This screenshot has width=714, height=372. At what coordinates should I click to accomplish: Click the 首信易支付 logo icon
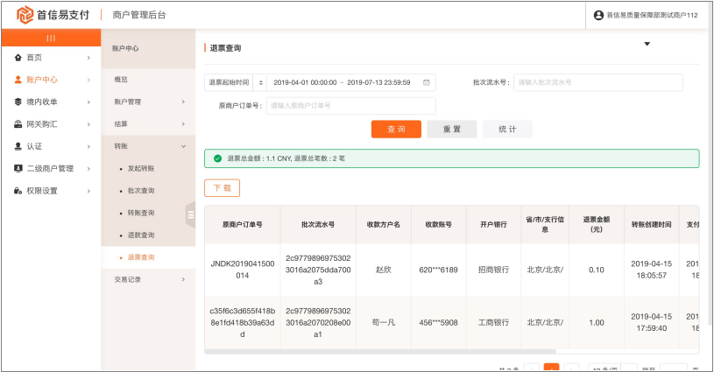click(25, 15)
